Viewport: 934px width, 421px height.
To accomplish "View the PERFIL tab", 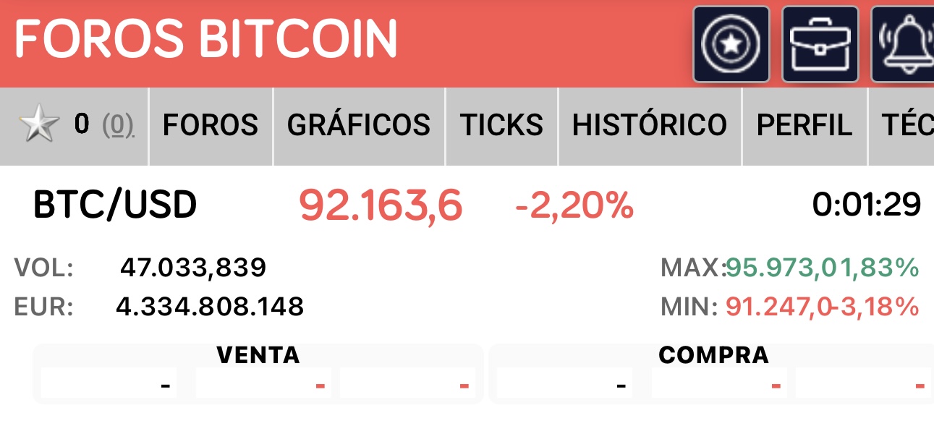I will [804, 126].
